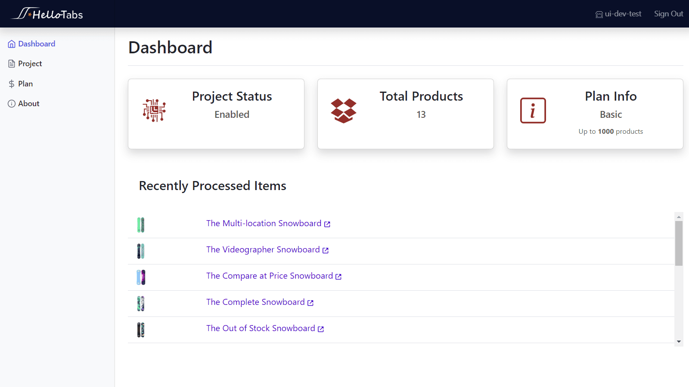Open The Multi-location Snowboard external link icon
The height and width of the screenshot is (387, 689).
click(327, 224)
